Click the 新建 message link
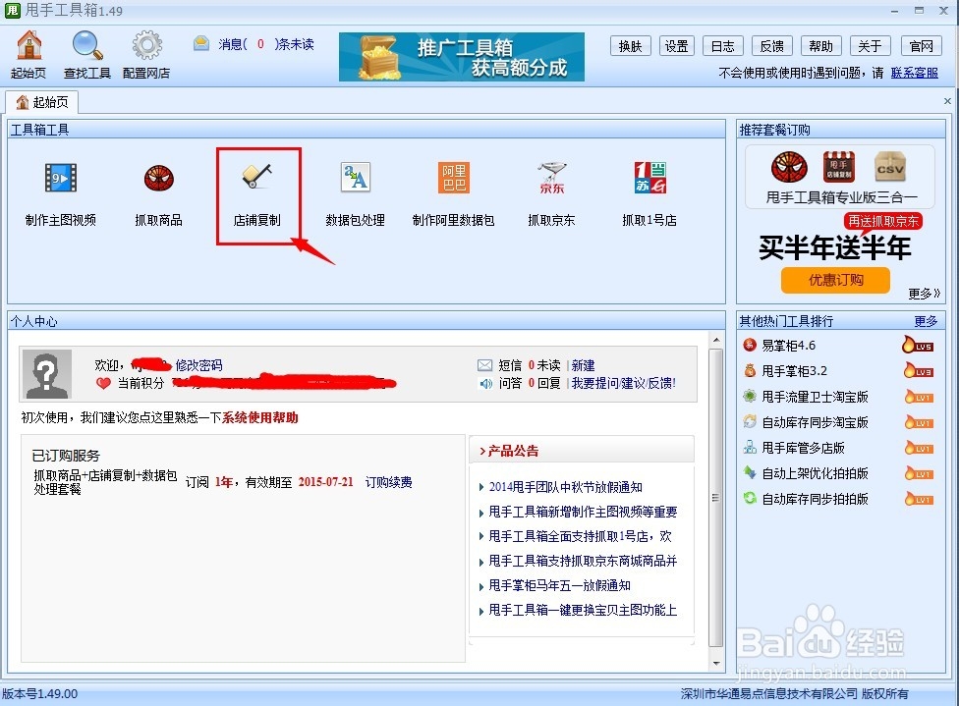 [x=583, y=365]
